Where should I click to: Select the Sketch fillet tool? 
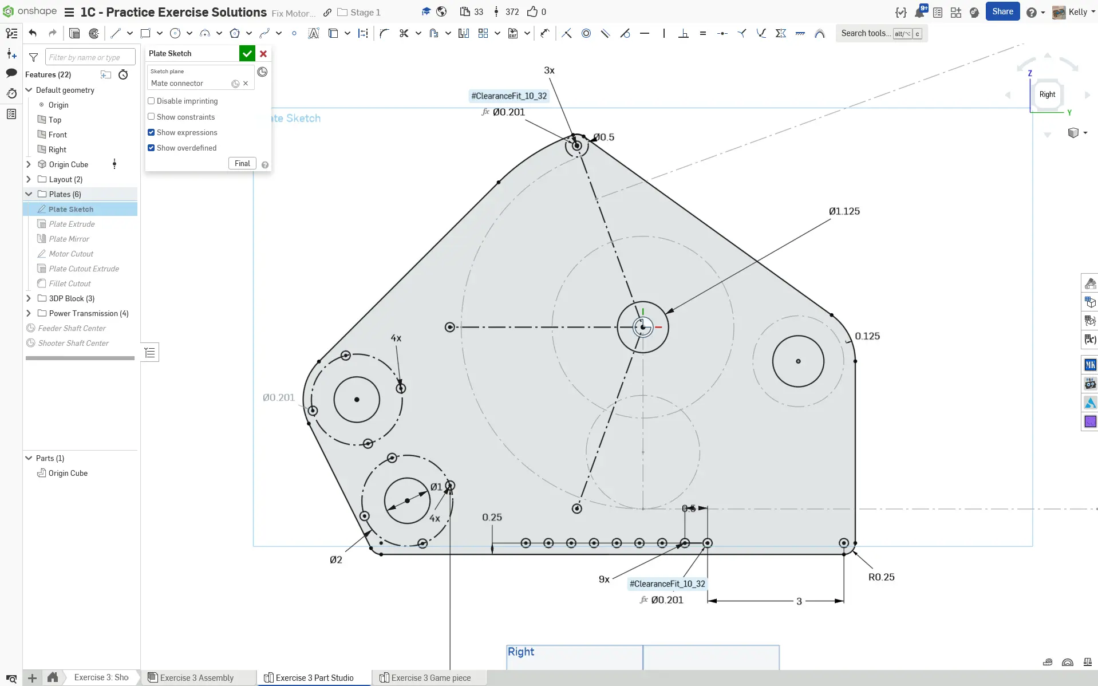click(x=384, y=33)
